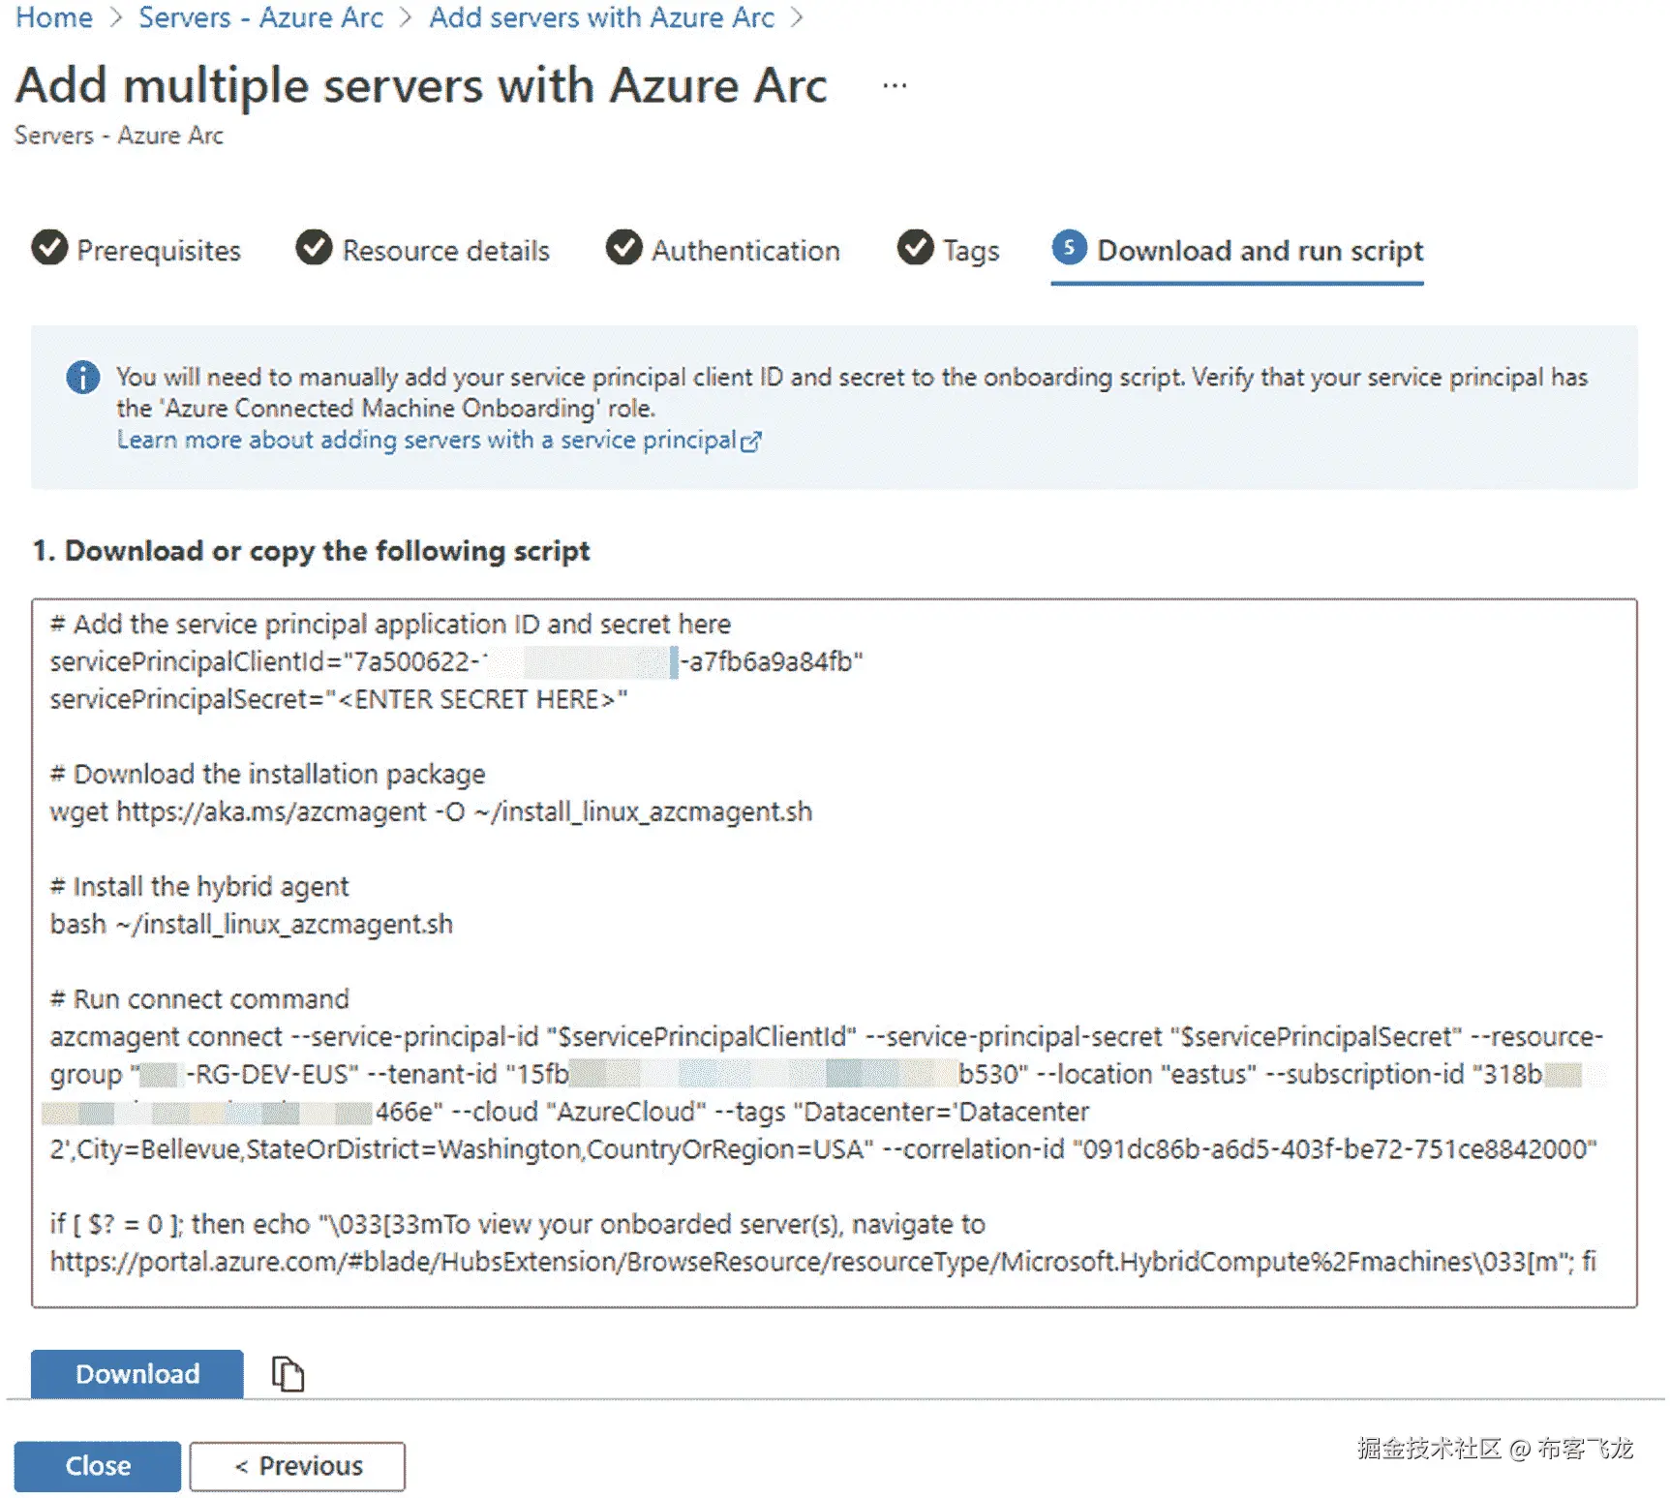This screenshot has width=1670, height=1498.
Task: Click the Authentication checkmark icon
Action: [623, 248]
